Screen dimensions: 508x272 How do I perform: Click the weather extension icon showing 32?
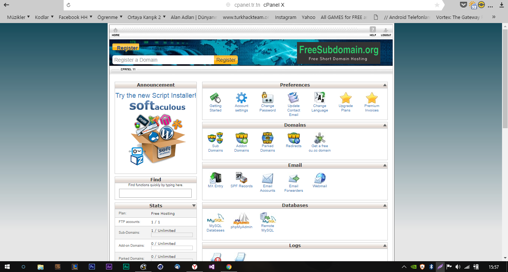[473, 5]
